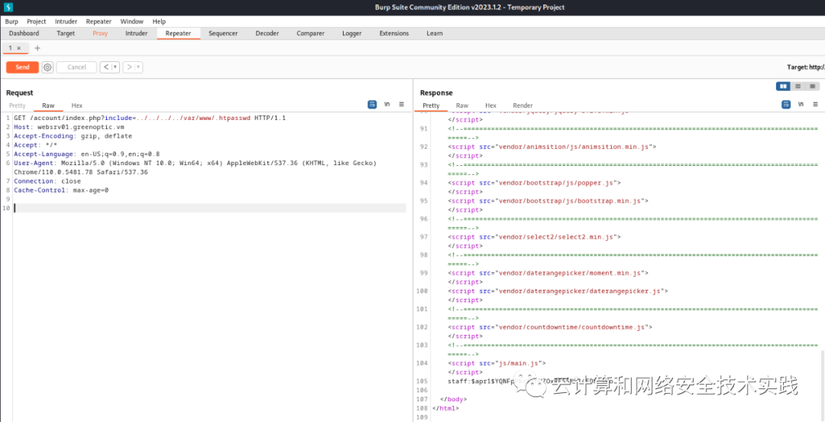The width and height of the screenshot is (825, 422).
Task: Select top-bottom layout view icon
Action: click(x=797, y=86)
